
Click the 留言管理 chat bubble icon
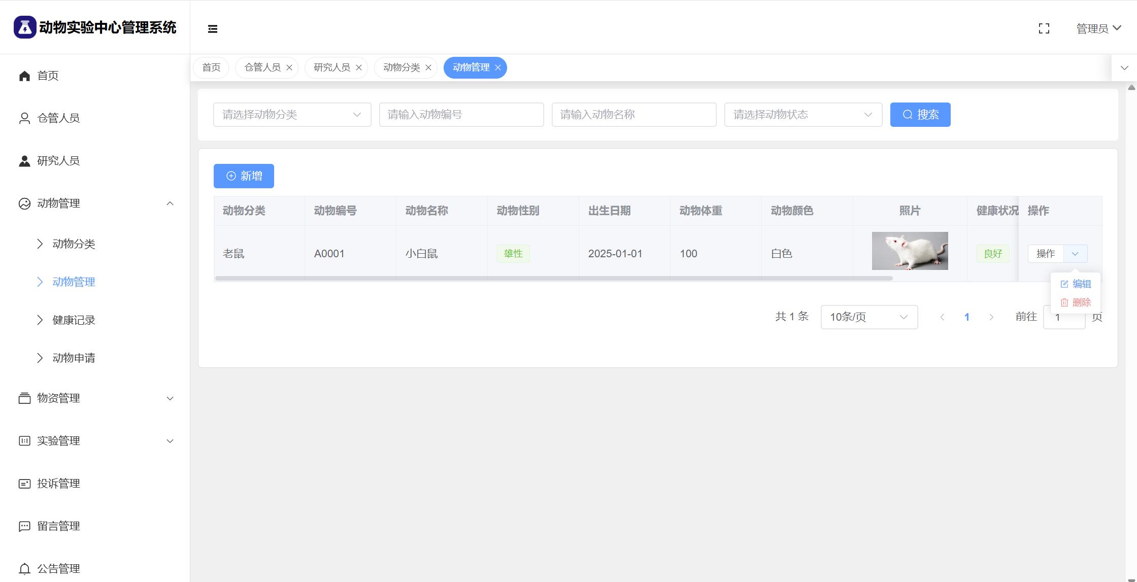(24, 526)
